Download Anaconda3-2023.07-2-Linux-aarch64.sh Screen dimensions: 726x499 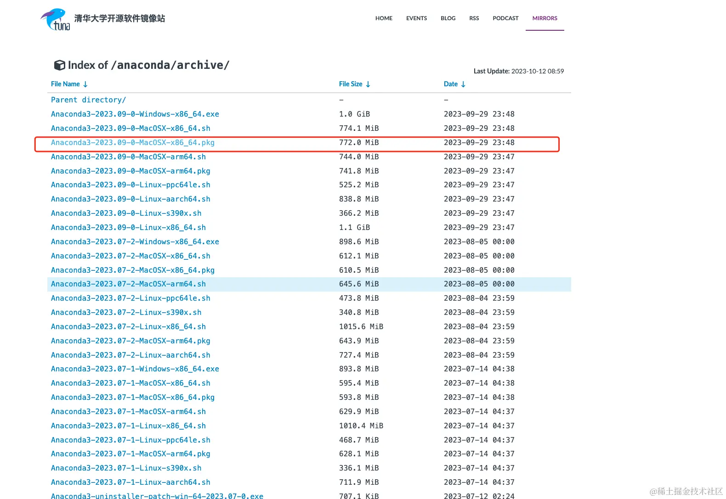tap(130, 355)
